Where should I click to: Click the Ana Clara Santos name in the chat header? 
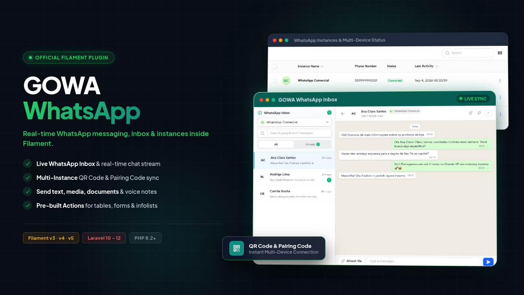(373, 111)
